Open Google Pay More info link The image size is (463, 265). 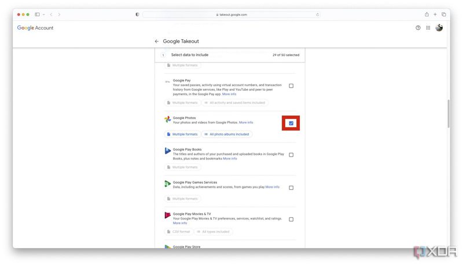tap(229, 94)
